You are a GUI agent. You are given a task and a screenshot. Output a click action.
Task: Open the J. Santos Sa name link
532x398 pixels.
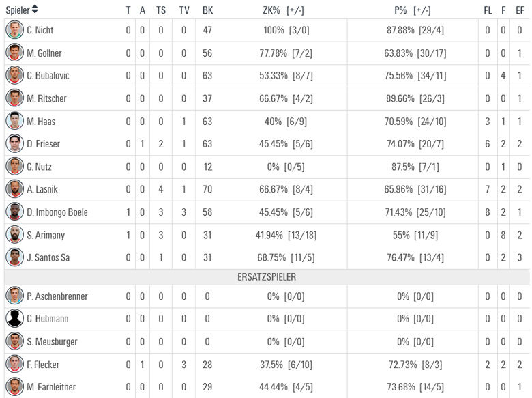coord(48,257)
